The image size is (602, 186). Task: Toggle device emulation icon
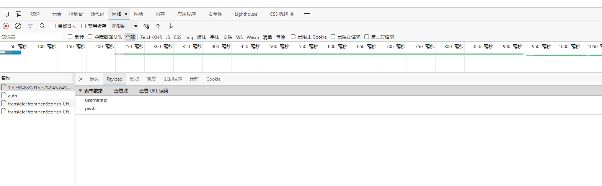pyautogui.click(x=18, y=14)
